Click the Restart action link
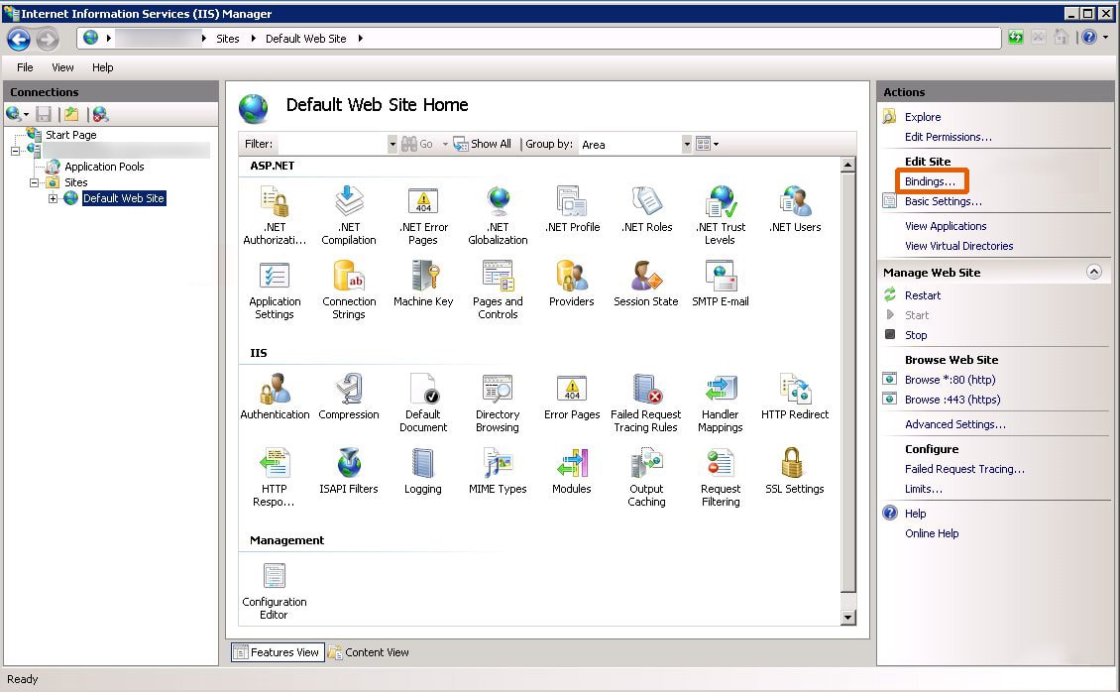The image size is (1120, 692). [x=922, y=295]
